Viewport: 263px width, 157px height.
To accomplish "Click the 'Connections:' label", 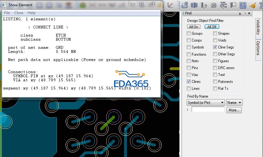I will pos(23,72).
